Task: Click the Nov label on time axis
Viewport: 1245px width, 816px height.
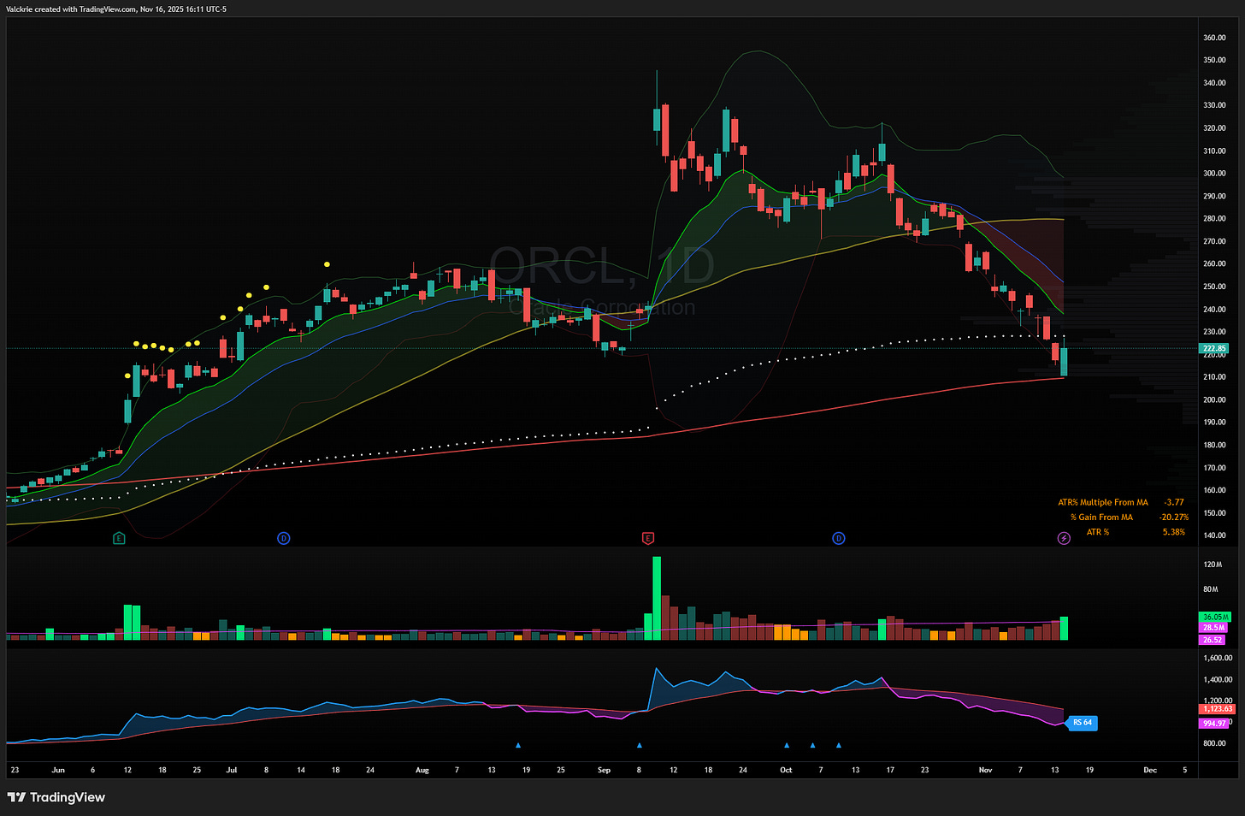Action: [985, 770]
